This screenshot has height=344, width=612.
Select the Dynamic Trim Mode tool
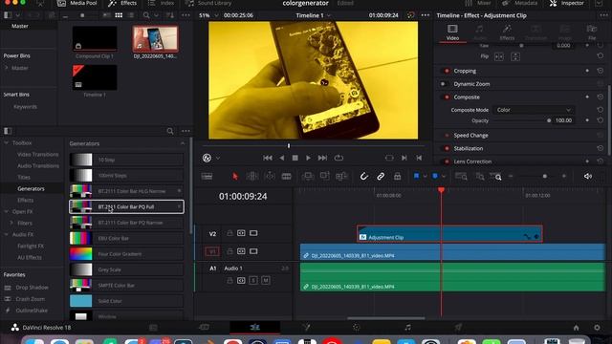click(270, 176)
